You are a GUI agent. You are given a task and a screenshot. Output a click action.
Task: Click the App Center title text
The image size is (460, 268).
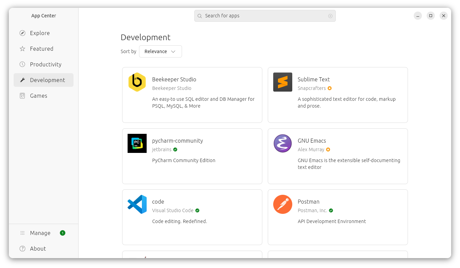click(44, 16)
